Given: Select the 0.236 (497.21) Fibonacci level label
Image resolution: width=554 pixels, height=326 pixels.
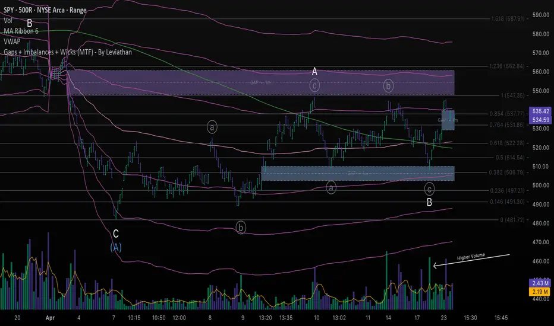Looking at the screenshot, I should (507, 191).
